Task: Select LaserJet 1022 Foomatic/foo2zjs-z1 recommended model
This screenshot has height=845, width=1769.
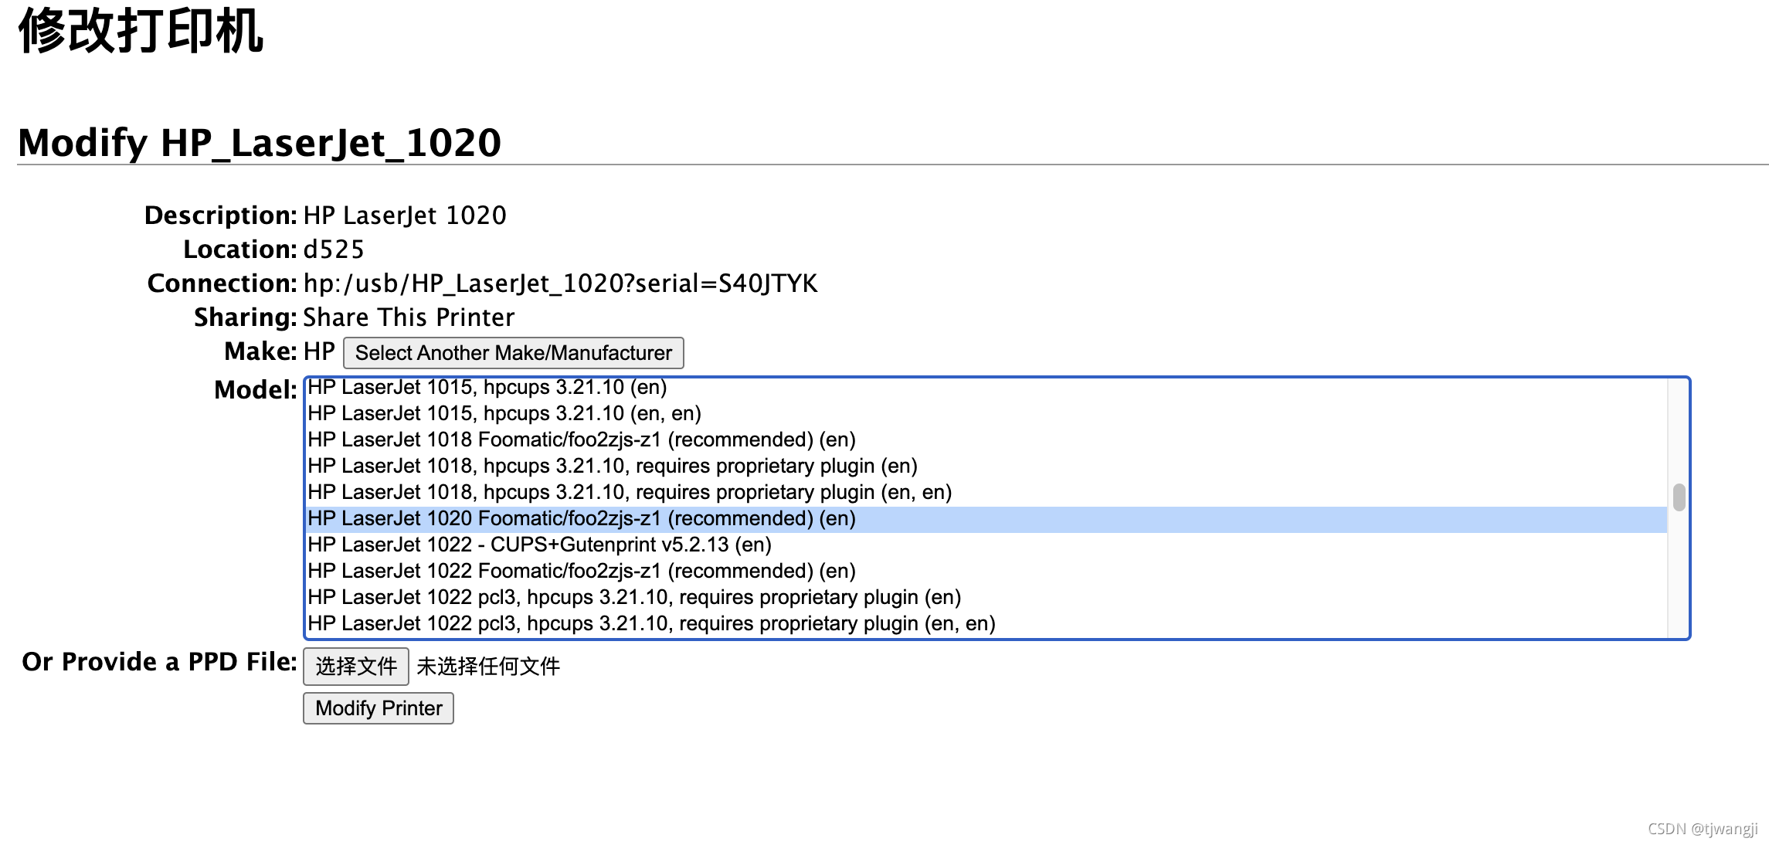Action: click(x=581, y=572)
